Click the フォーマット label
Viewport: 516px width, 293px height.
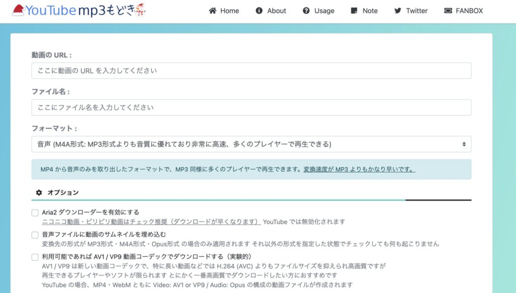(54, 128)
